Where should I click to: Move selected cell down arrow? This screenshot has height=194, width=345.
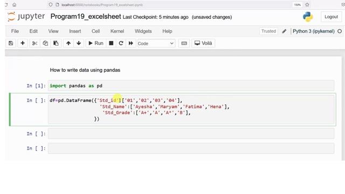[x=79, y=43]
